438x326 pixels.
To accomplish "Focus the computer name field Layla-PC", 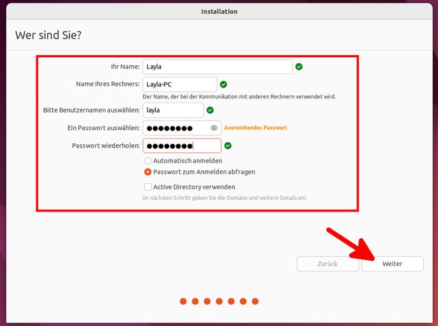I will pos(180,84).
